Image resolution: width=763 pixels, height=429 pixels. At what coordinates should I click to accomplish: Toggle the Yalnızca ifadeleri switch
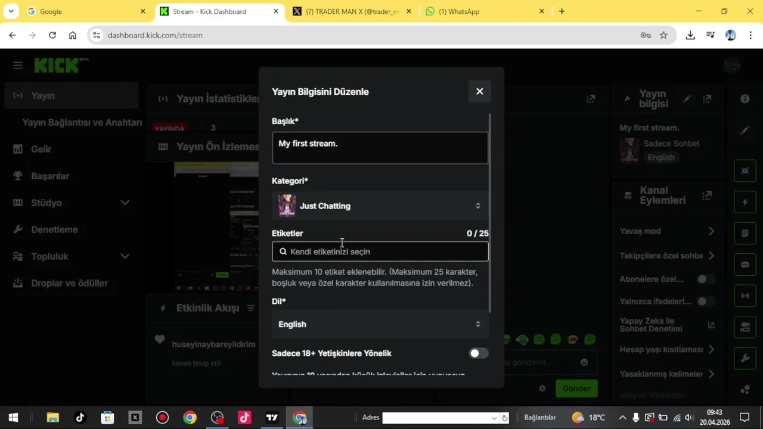[706, 301]
